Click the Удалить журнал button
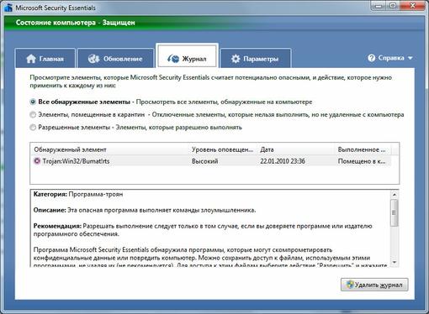Screen dimensions: 429x314 pyautogui.click(x=374, y=285)
